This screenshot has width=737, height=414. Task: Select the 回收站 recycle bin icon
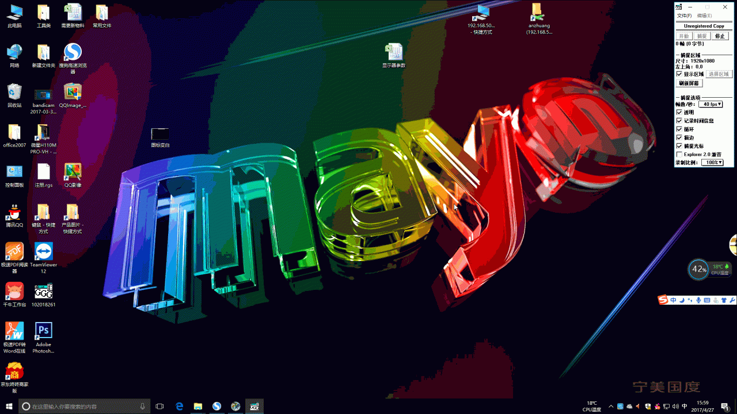14,95
